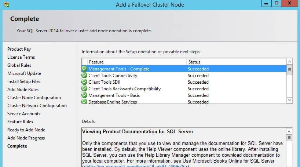Click green check icon beside Client Tools Connectivity
The width and height of the screenshot is (300, 167).
(84, 75)
